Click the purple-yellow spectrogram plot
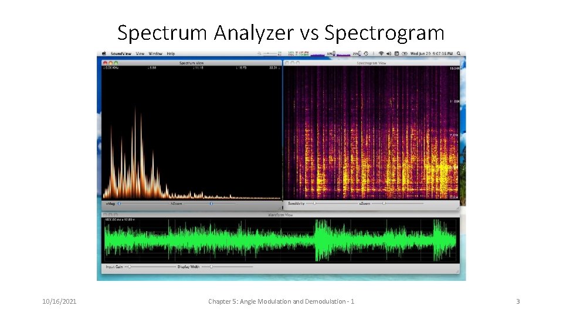 pyautogui.click(x=372, y=133)
